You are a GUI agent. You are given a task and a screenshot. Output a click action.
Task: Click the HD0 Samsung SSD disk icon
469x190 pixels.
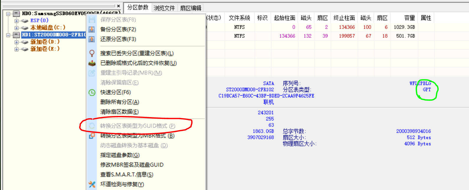(17, 14)
